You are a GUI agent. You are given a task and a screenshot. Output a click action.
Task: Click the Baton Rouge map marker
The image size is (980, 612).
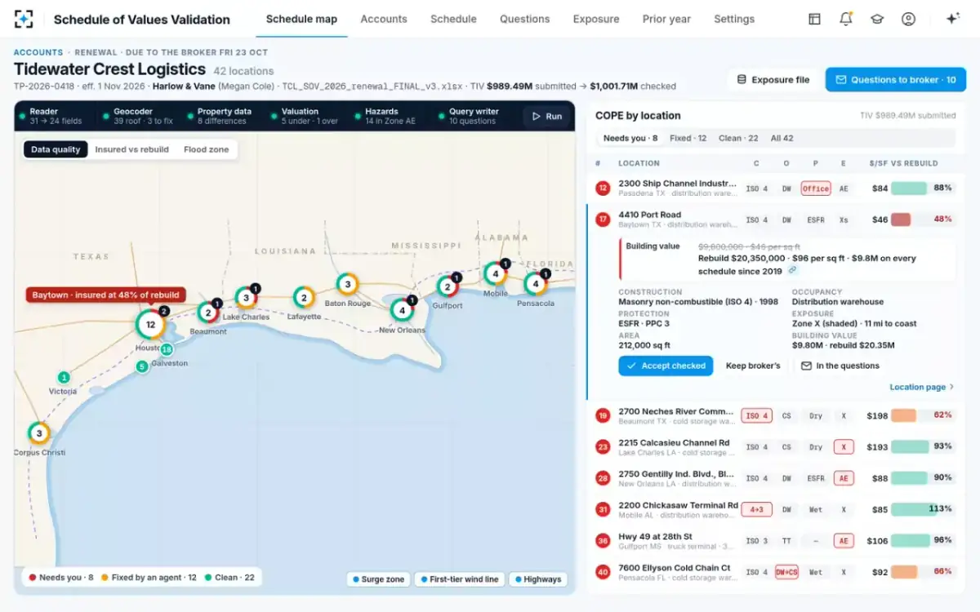[x=347, y=285]
